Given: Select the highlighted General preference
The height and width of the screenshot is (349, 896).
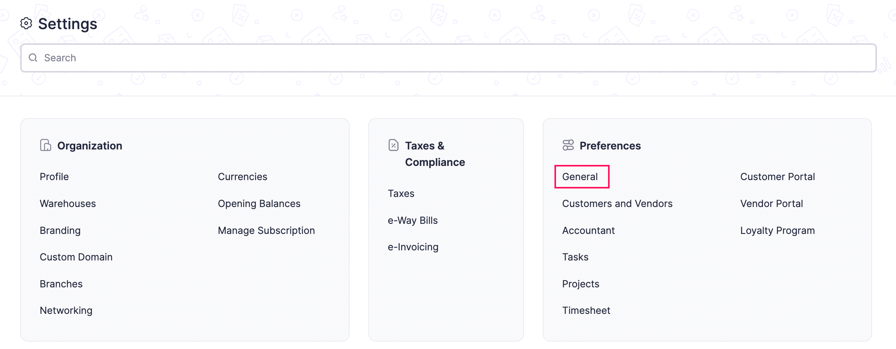Looking at the screenshot, I should (581, 176).
